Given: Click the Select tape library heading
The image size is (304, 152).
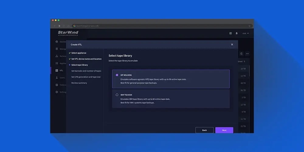Looking at the screenshot, I should click(x=120, y=56).
